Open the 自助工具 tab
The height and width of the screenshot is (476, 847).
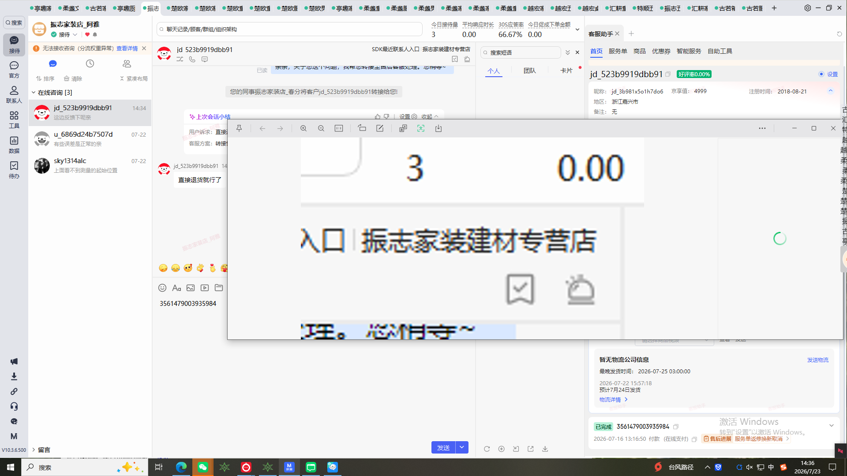pos(720,51)
